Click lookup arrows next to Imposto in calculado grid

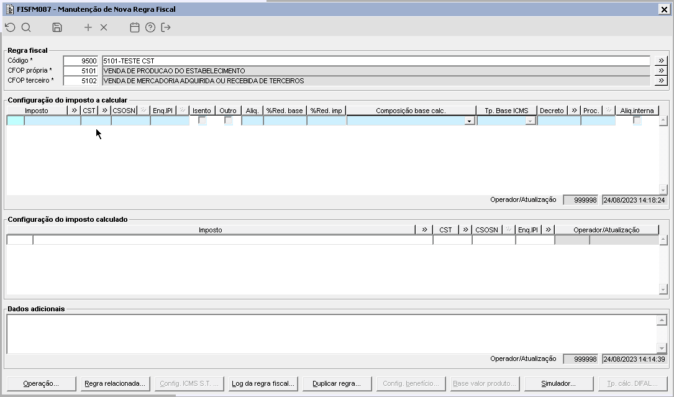click(x=424, y=230)
